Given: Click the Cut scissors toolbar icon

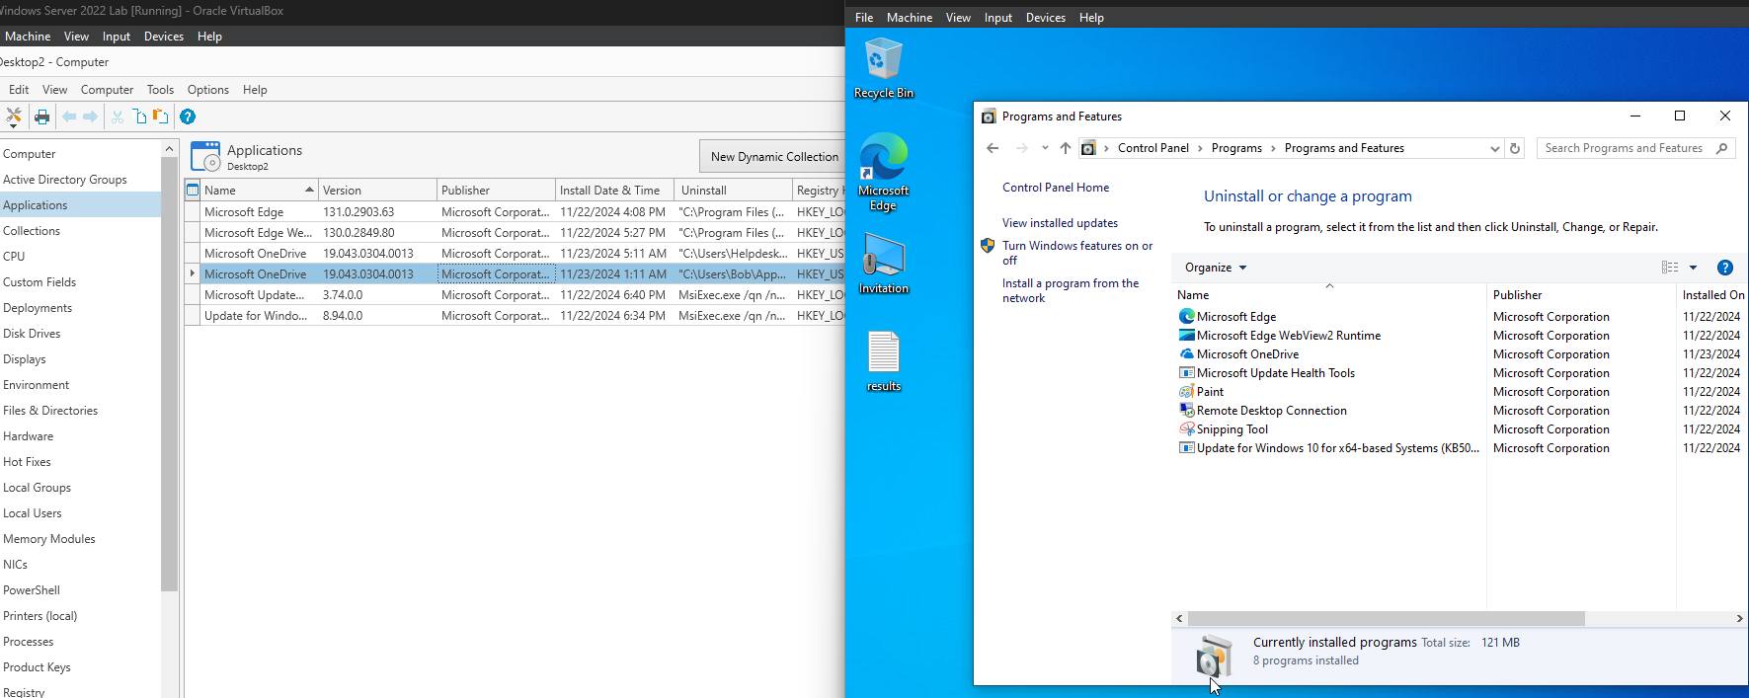Looking at the screenshot, I should tap(118, 116).
